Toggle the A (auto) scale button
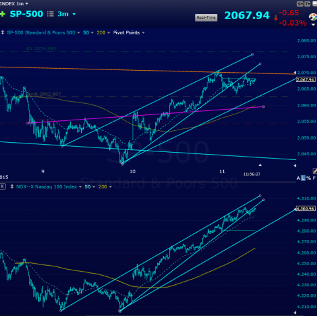Image resolution: width=317 pixels, height=316 pixels. coord(299,178)
